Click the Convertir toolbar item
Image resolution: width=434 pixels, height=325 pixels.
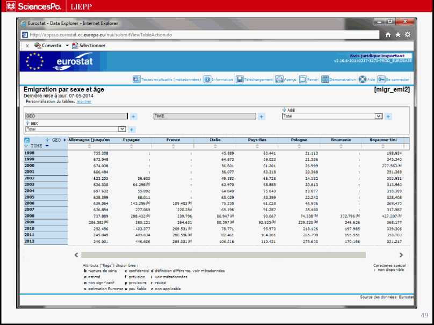click(x=48, y=46)
